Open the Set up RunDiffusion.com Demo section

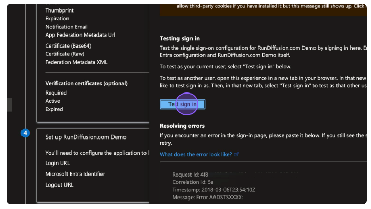tap(86, 137)
